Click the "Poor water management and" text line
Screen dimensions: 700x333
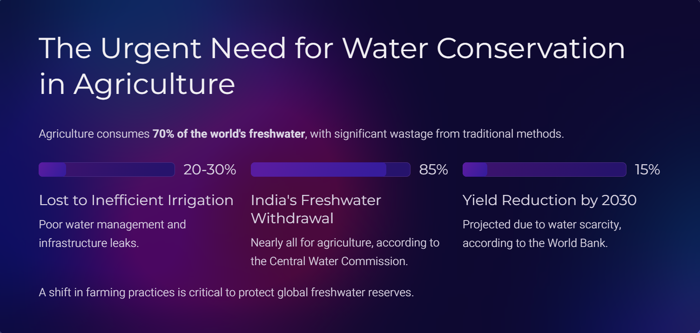[x=112, y=225]
